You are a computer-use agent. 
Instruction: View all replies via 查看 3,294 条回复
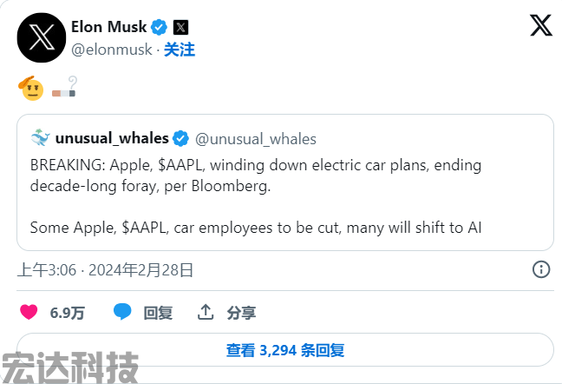pos(285,350)
